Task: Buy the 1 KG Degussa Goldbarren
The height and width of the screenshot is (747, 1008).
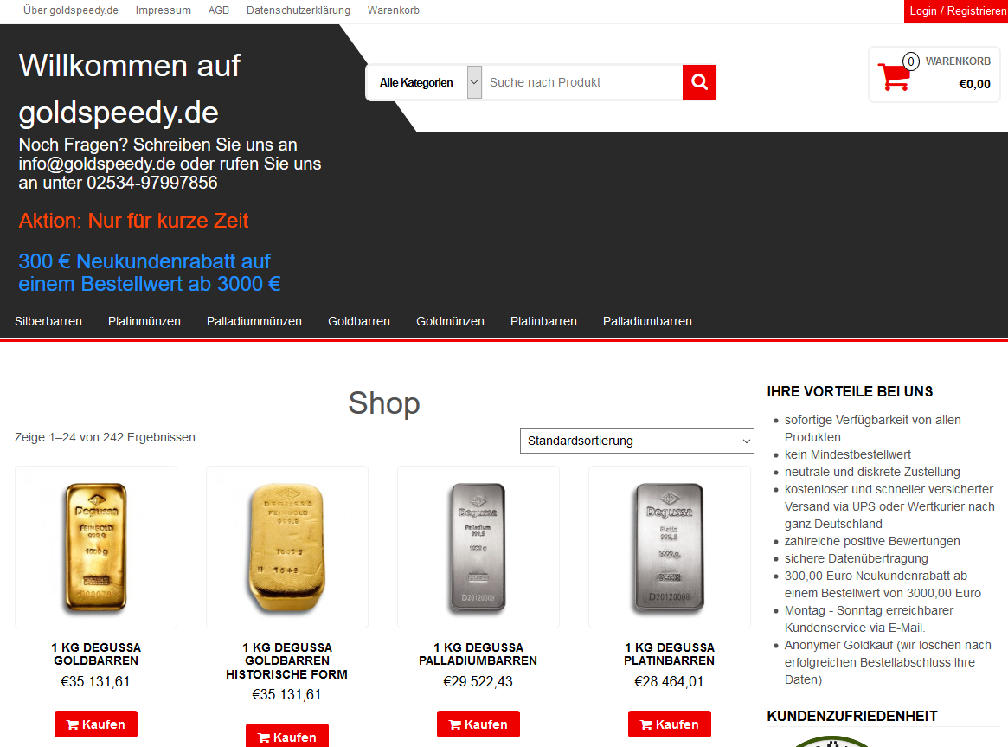Action: click(x=96, y=724)
